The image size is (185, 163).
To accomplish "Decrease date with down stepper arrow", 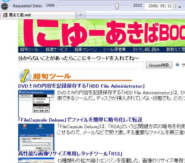I will [x=175, y=8].
